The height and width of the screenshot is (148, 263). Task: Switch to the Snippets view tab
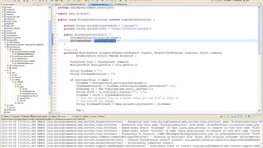[53, 116]
